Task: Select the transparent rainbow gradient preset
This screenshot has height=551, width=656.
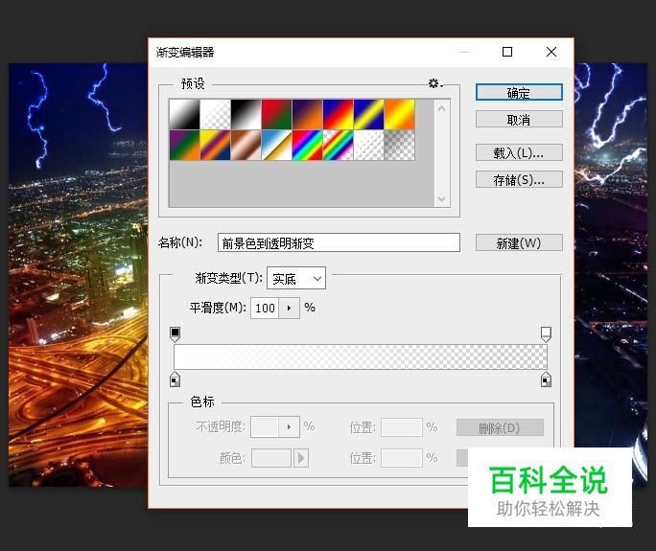Action: (x=338, y=145)
